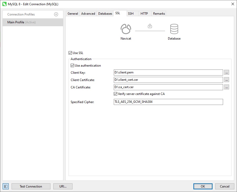This screenshot has height=192, width=237.
Task: Click the Navicat app icon in title bar
Action: point(4,4)
